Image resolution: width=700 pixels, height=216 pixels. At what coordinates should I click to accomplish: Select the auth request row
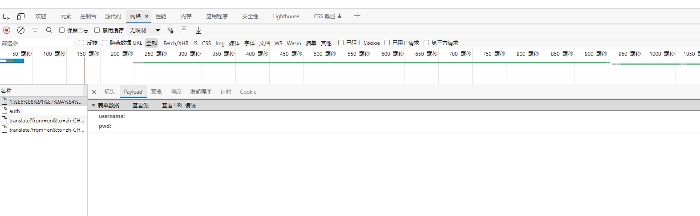(43, 111)
